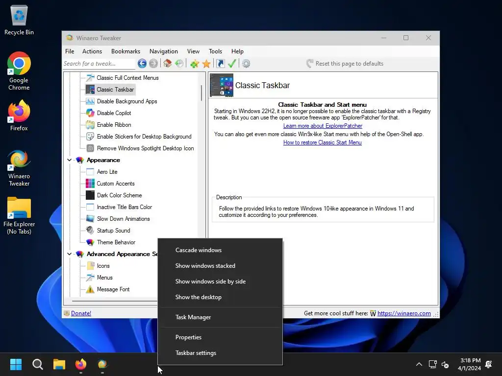Open Task Manager from context menu
The width and height of the screenshot is (502, 376).
[220, 317]
